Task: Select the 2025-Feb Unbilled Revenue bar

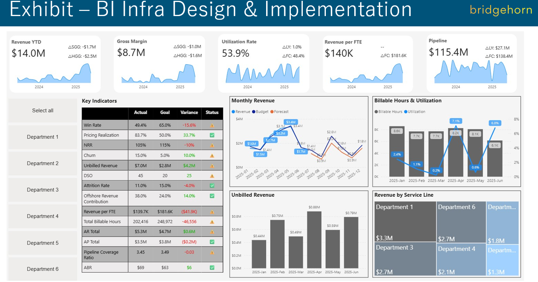Action: click(x=277, y=244)
